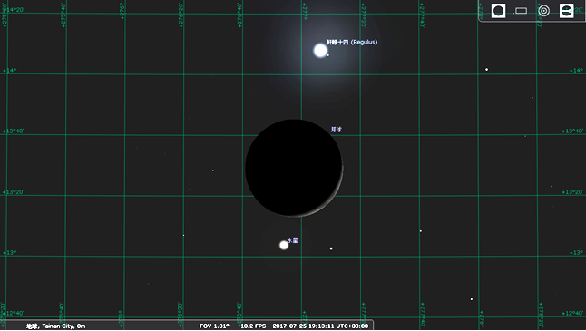
Task: Open the Oculars wrench settings icon
Action: tap(567, 11)
